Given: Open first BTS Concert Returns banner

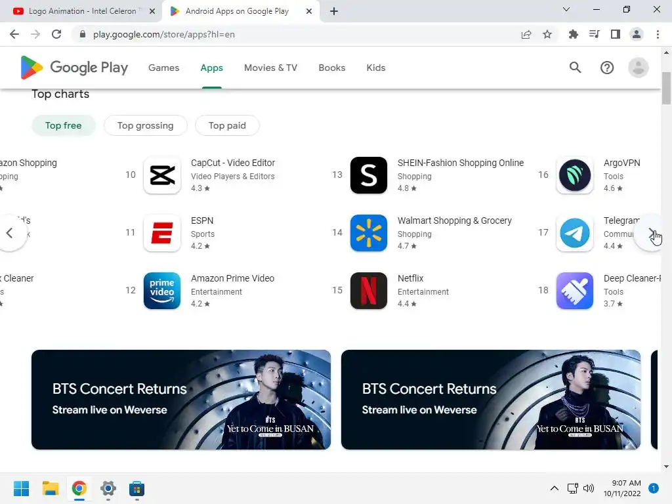Looking at the screenshot, I should click(x=181, y=400).
